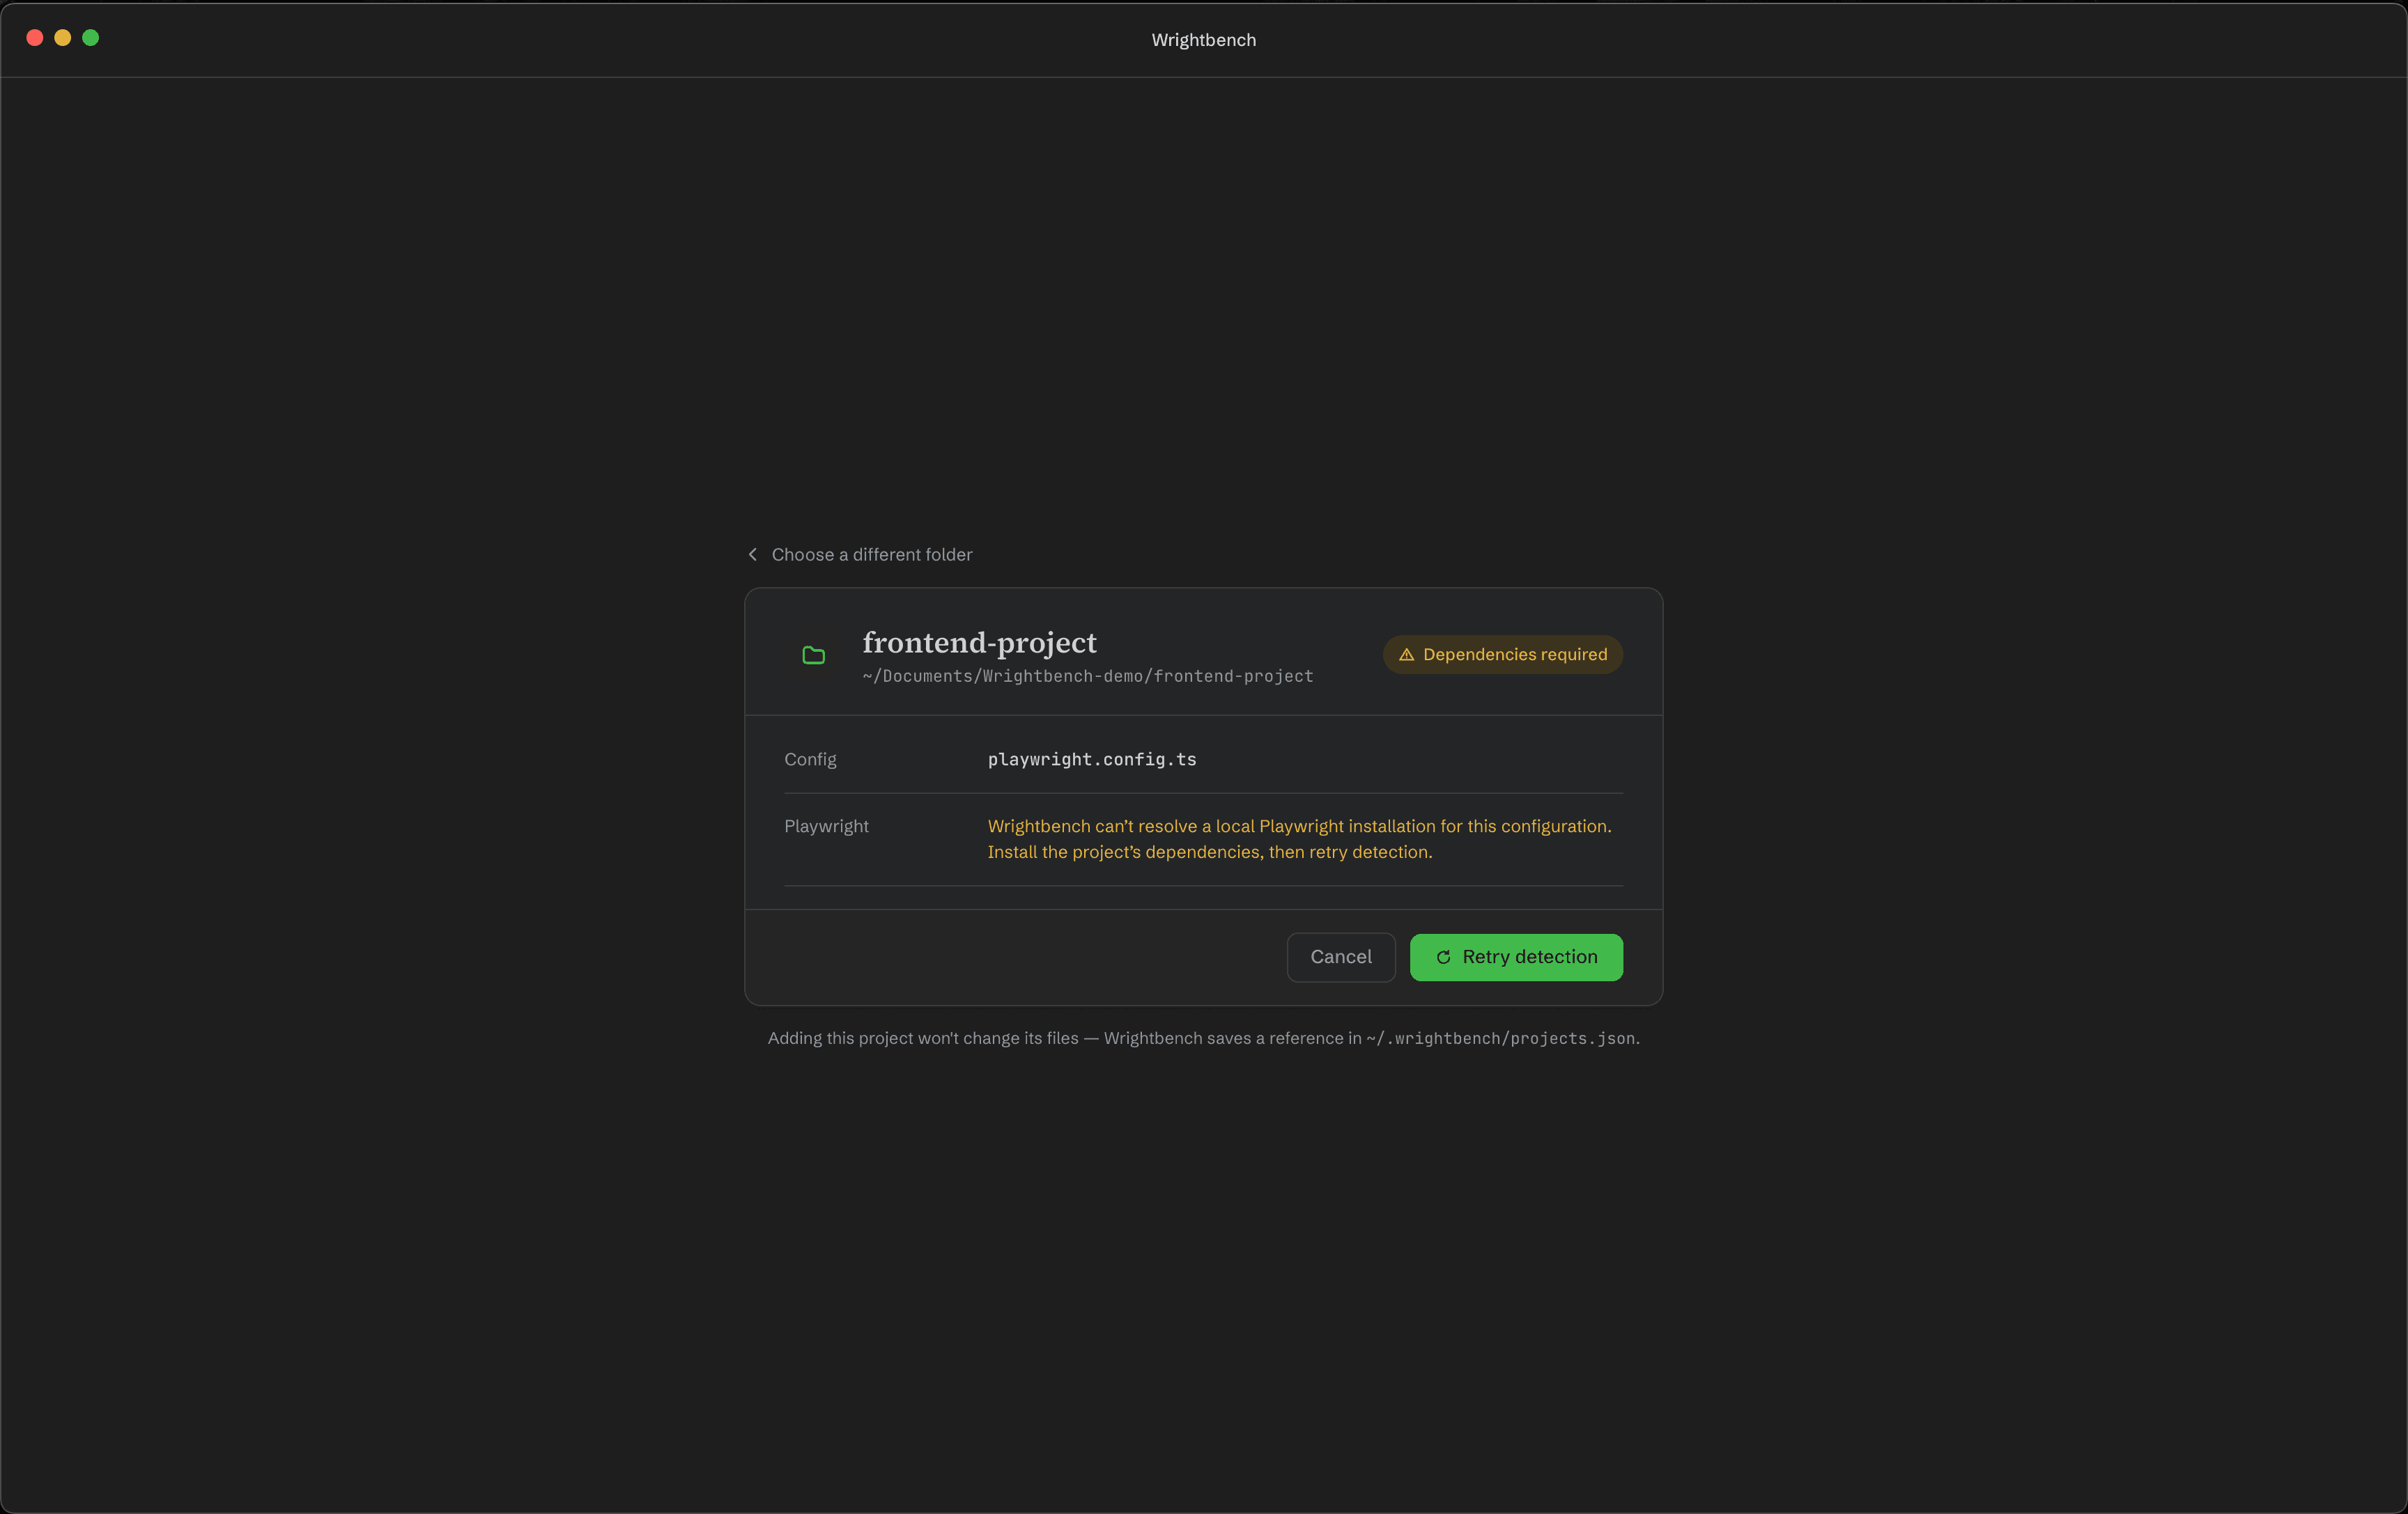2408x1514 pixels.
Task: Click the Playwright installation warning message
Action: [x=1299, y=839]
